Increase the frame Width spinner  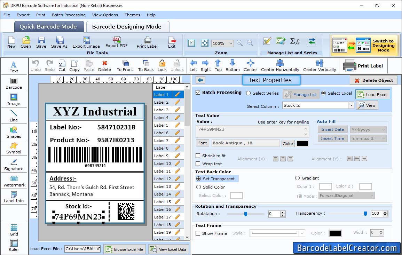click(x=381, y=231)
